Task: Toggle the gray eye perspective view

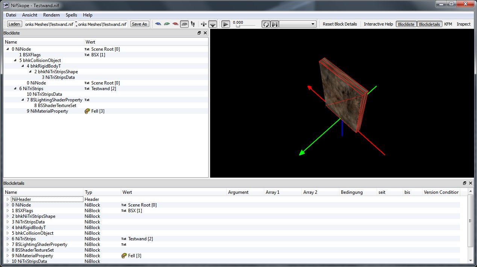Action: click(184, 24)
